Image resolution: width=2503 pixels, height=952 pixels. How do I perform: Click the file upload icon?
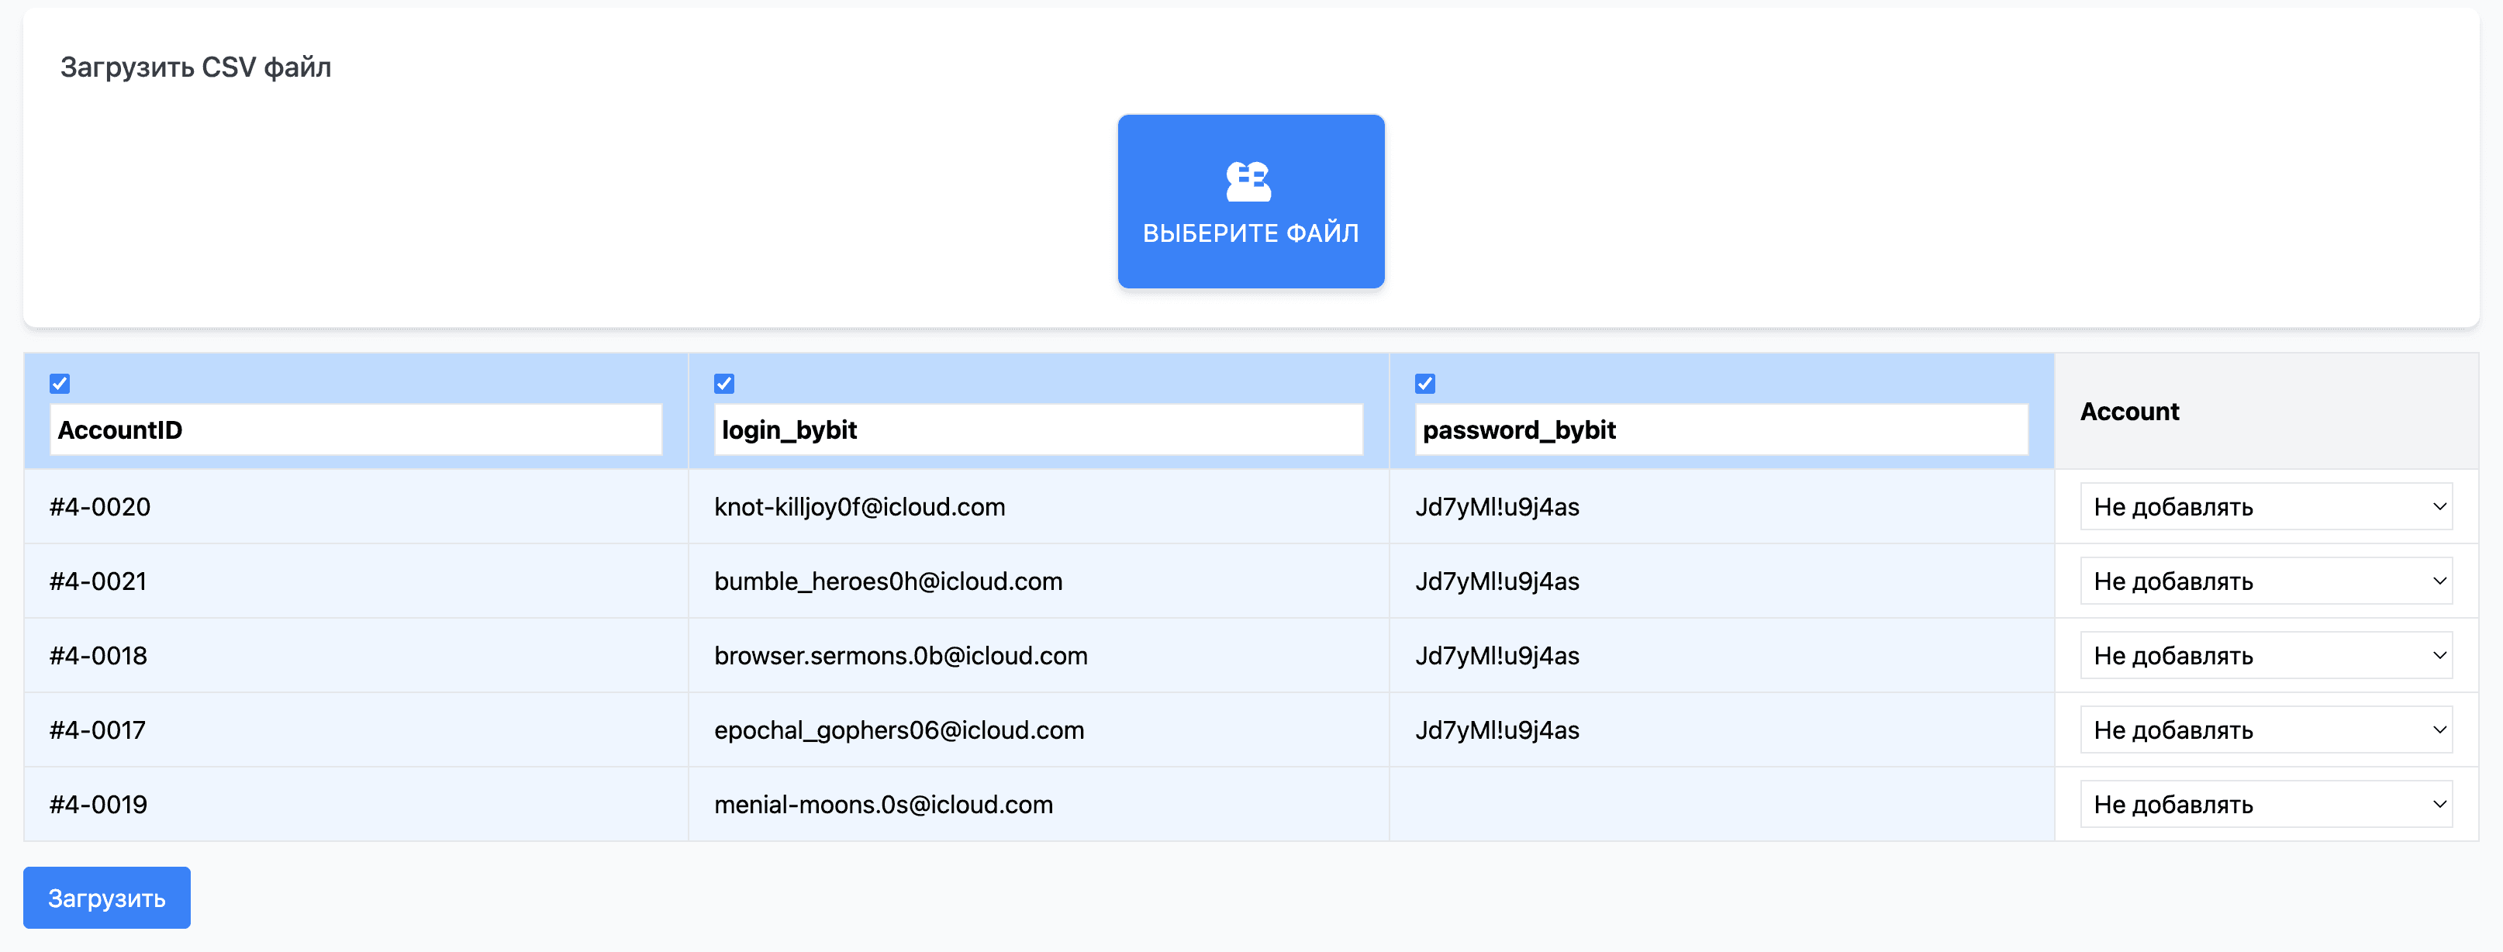pyautogui.click(x=1248, y=181)
